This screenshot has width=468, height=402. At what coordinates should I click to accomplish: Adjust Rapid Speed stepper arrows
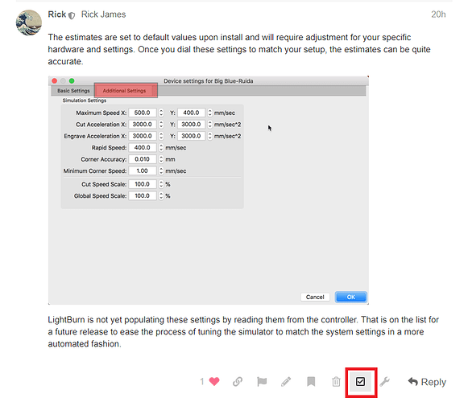point(161,147)
